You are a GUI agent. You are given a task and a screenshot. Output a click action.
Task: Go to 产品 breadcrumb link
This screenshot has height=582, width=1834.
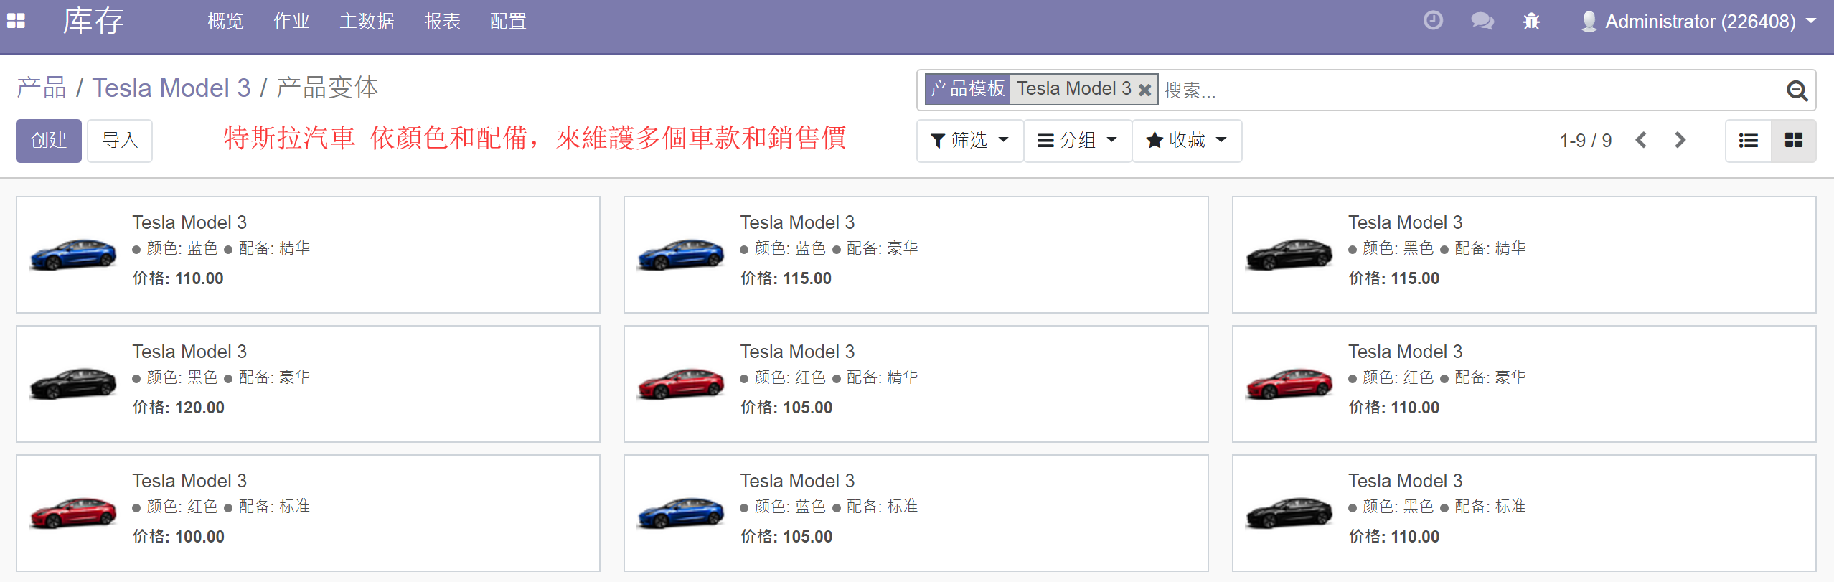click(x=42, y=88)
